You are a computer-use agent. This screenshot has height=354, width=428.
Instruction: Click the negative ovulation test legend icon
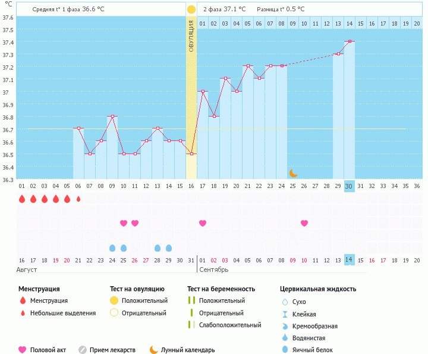114,313
